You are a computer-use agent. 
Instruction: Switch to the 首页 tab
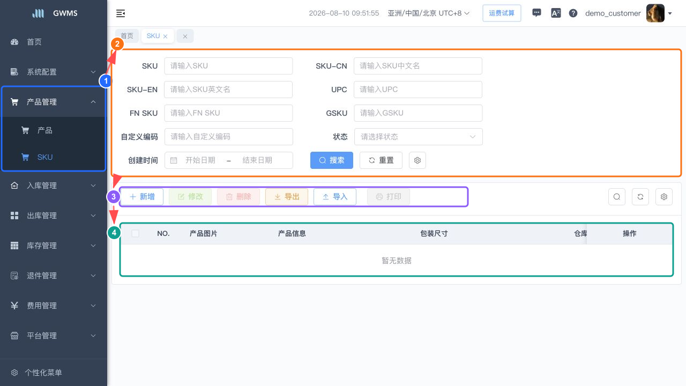[x=127, y=36]
